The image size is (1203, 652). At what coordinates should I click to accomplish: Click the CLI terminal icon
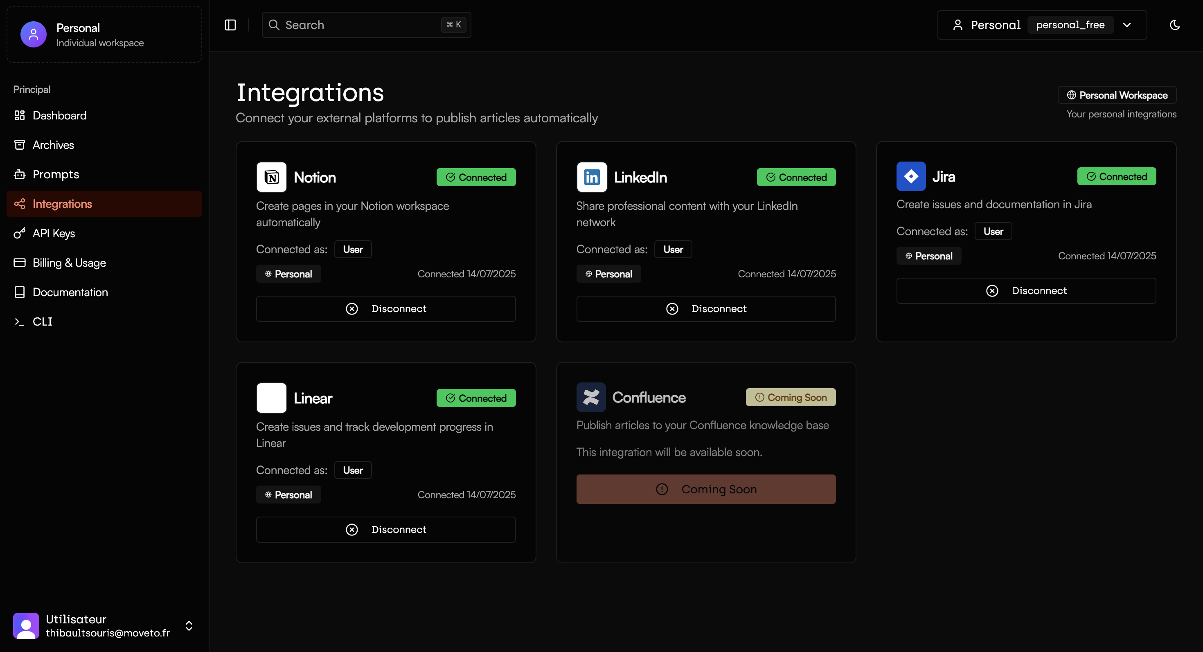(x=20, y=322)
